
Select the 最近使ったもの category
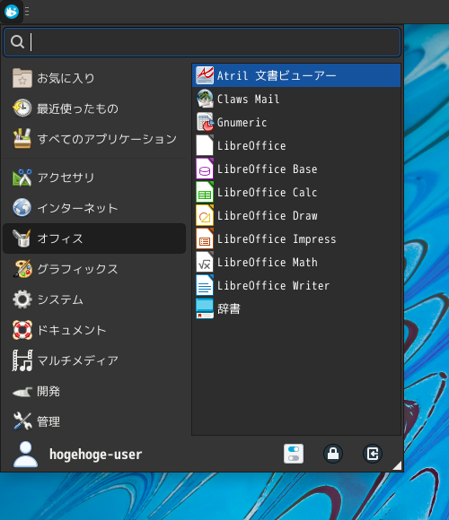tap(94, 108)
